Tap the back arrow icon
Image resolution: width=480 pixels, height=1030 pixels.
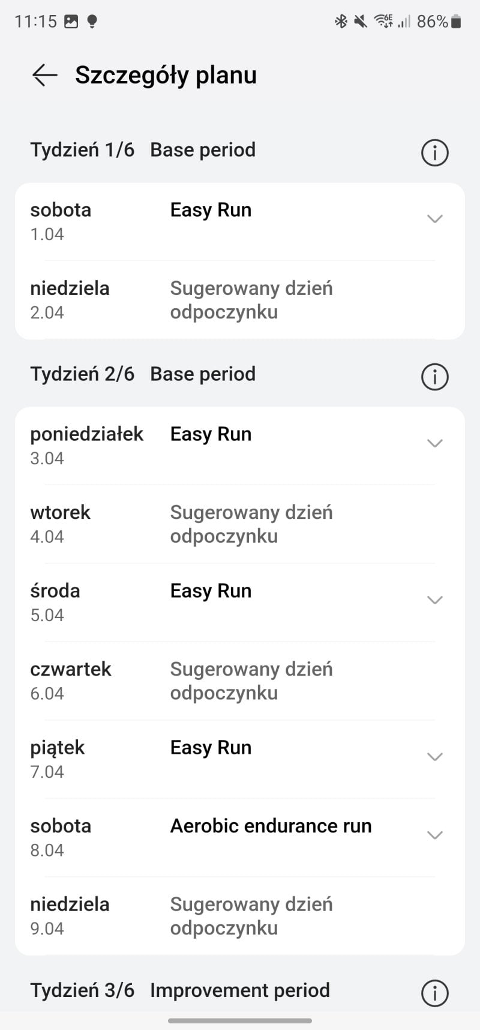[x=44, y=75]
